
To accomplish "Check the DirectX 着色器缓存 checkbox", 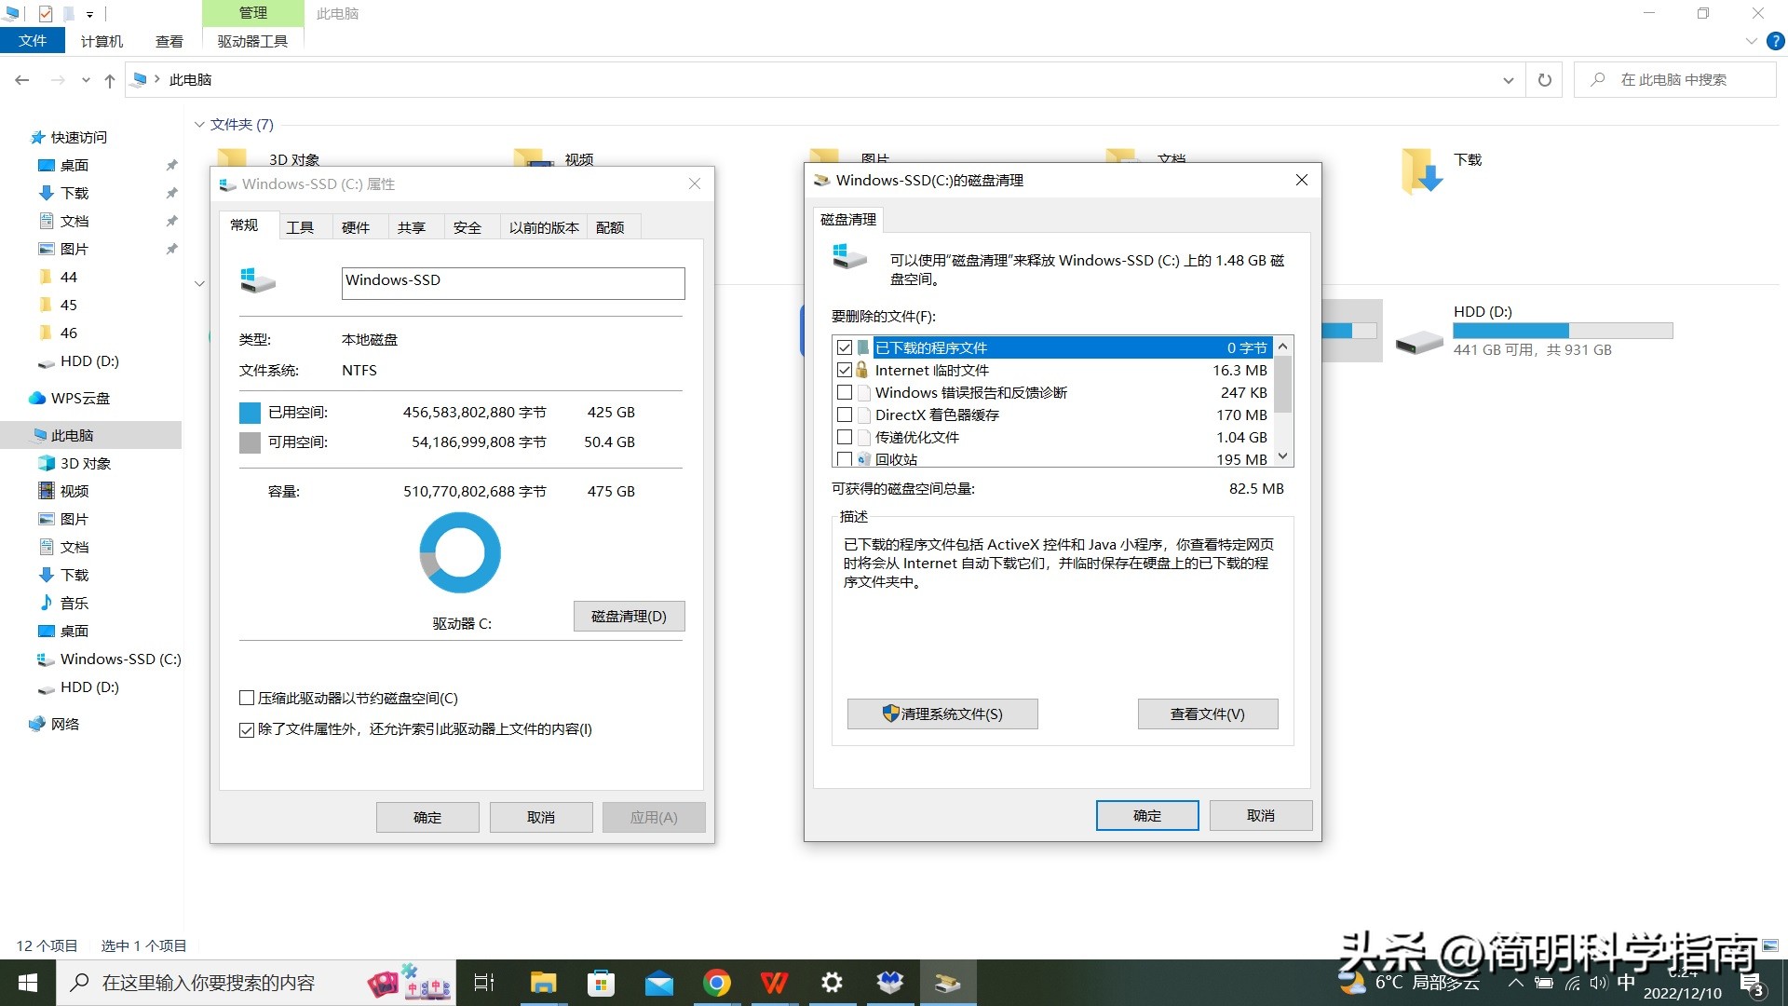I will pos(845,415).
